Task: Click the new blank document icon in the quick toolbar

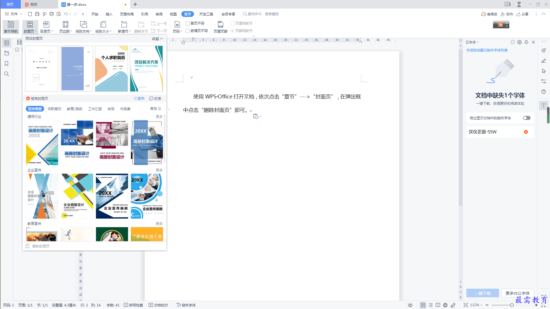Action: (30, 14)
